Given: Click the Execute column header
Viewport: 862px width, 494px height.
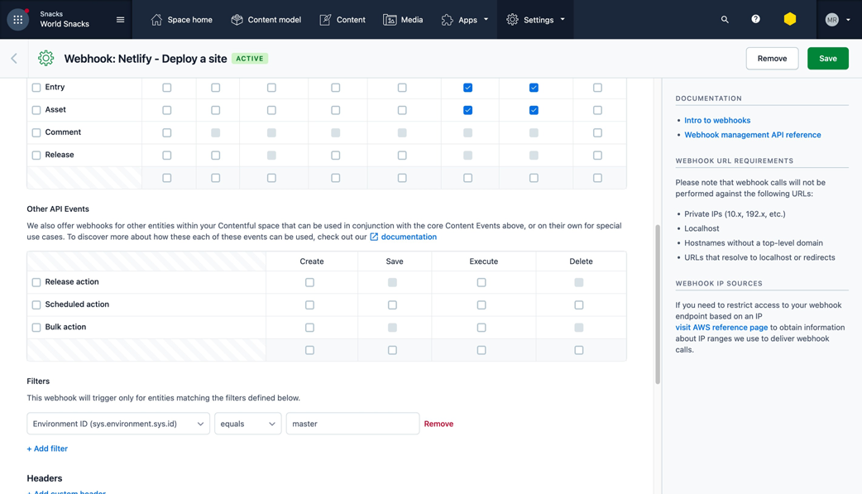Looking at the screenshot, I should click(484, 261).
